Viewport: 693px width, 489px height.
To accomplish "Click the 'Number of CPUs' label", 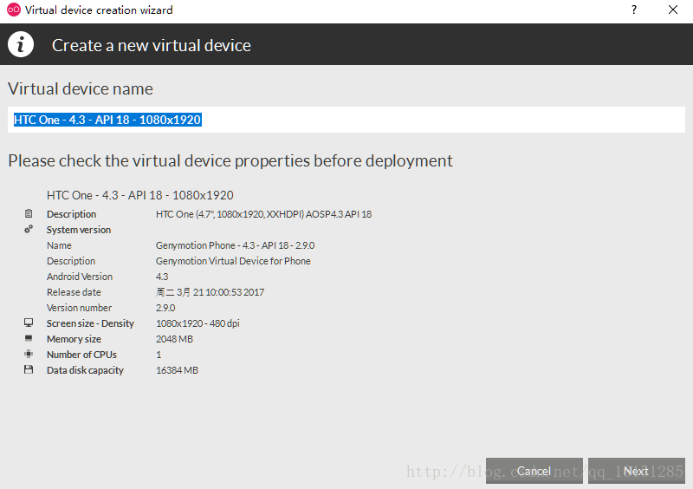I will [x=81, y=355].
